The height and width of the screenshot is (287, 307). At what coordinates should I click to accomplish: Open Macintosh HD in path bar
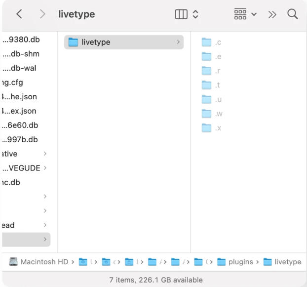pyautogui.click(x=39, y=262)
